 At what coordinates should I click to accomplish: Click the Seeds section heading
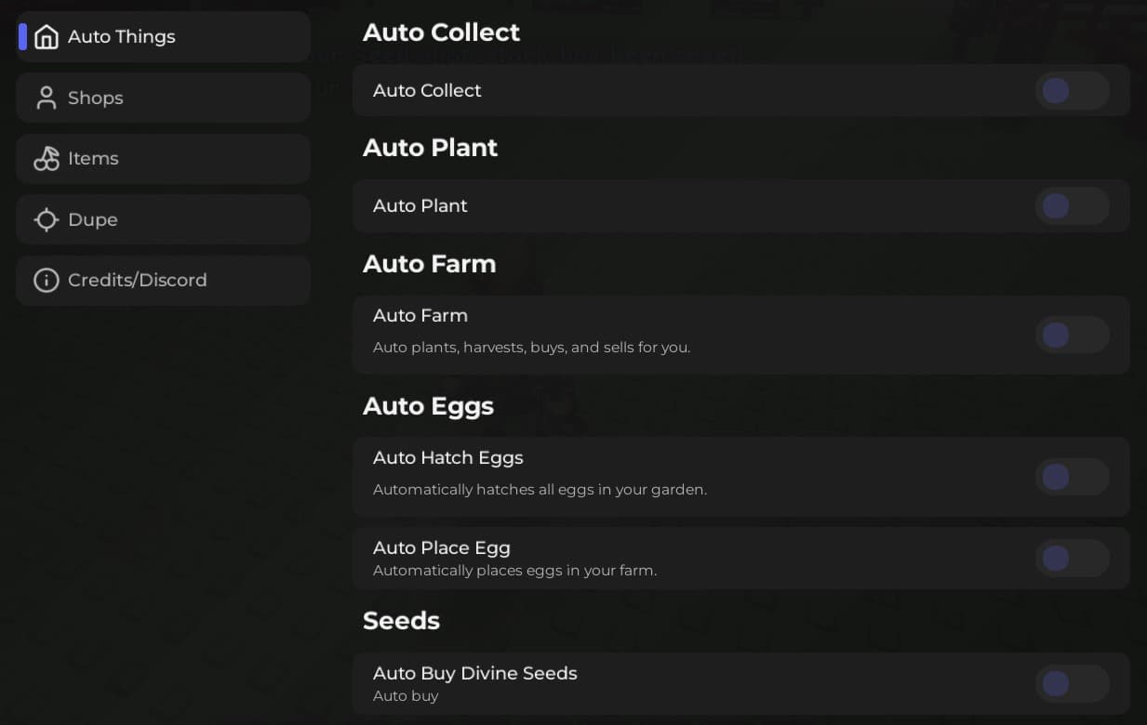click(x=401, y=620)
